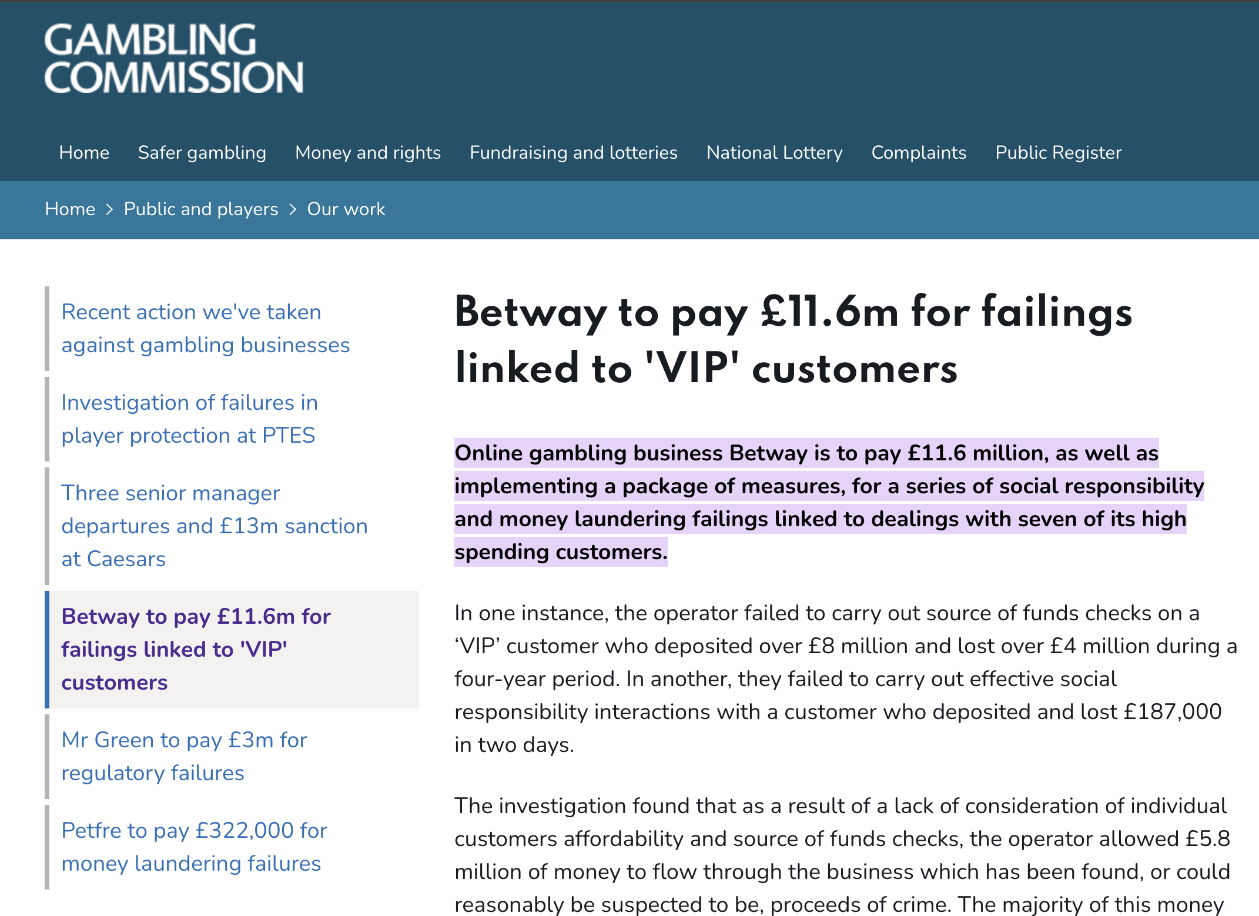Click the Betway article main heading
Image resolution: width=1259 pixels, height=916 pixels.
(793, 340)
